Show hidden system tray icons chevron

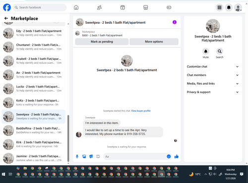[205, 174]
